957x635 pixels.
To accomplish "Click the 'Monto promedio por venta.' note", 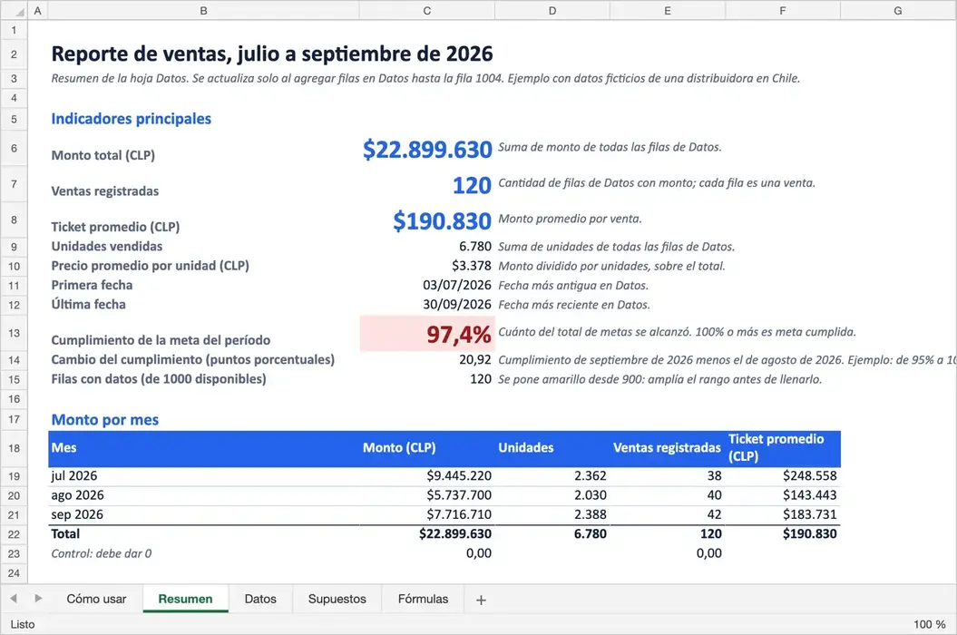I will click(x=570, y=219).
